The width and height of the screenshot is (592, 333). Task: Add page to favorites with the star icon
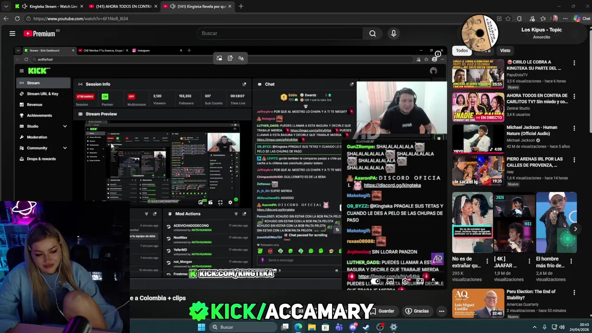(x=508, y=18)
